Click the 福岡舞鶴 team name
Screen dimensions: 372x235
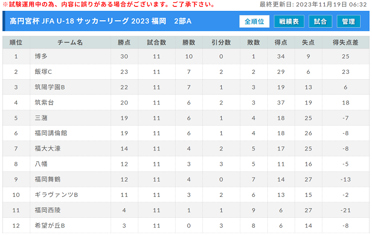[x=48, y=179]
